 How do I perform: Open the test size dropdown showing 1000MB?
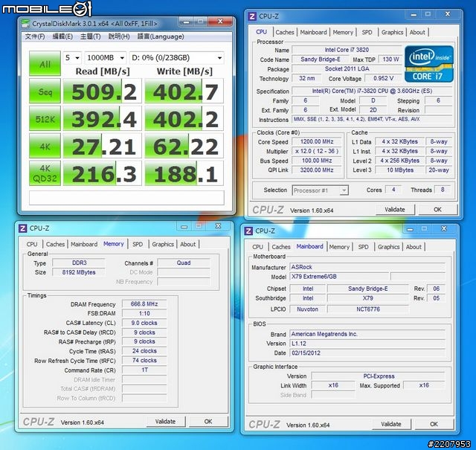coord(106,58)
